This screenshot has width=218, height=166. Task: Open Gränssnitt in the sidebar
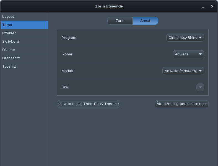(x=24, y=58)
